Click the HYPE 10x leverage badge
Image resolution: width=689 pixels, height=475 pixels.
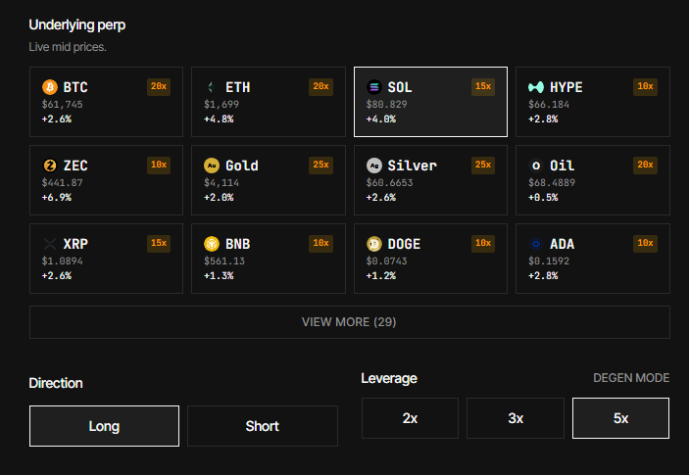tap(645, 86)
